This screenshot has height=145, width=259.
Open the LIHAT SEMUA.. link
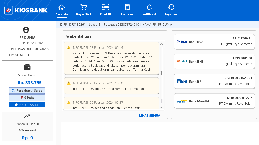tap(150, 116)
